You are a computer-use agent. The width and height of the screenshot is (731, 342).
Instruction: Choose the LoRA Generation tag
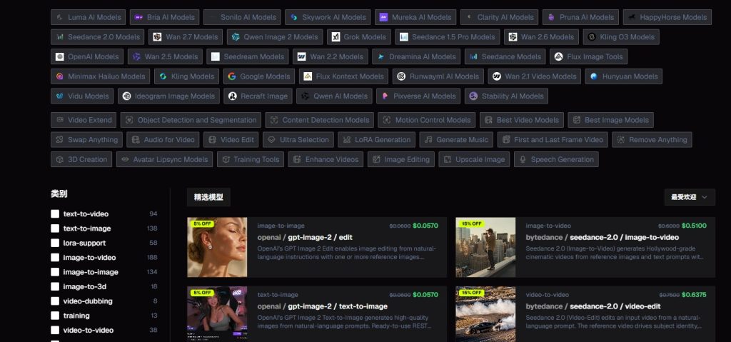(x=376, y=139)
